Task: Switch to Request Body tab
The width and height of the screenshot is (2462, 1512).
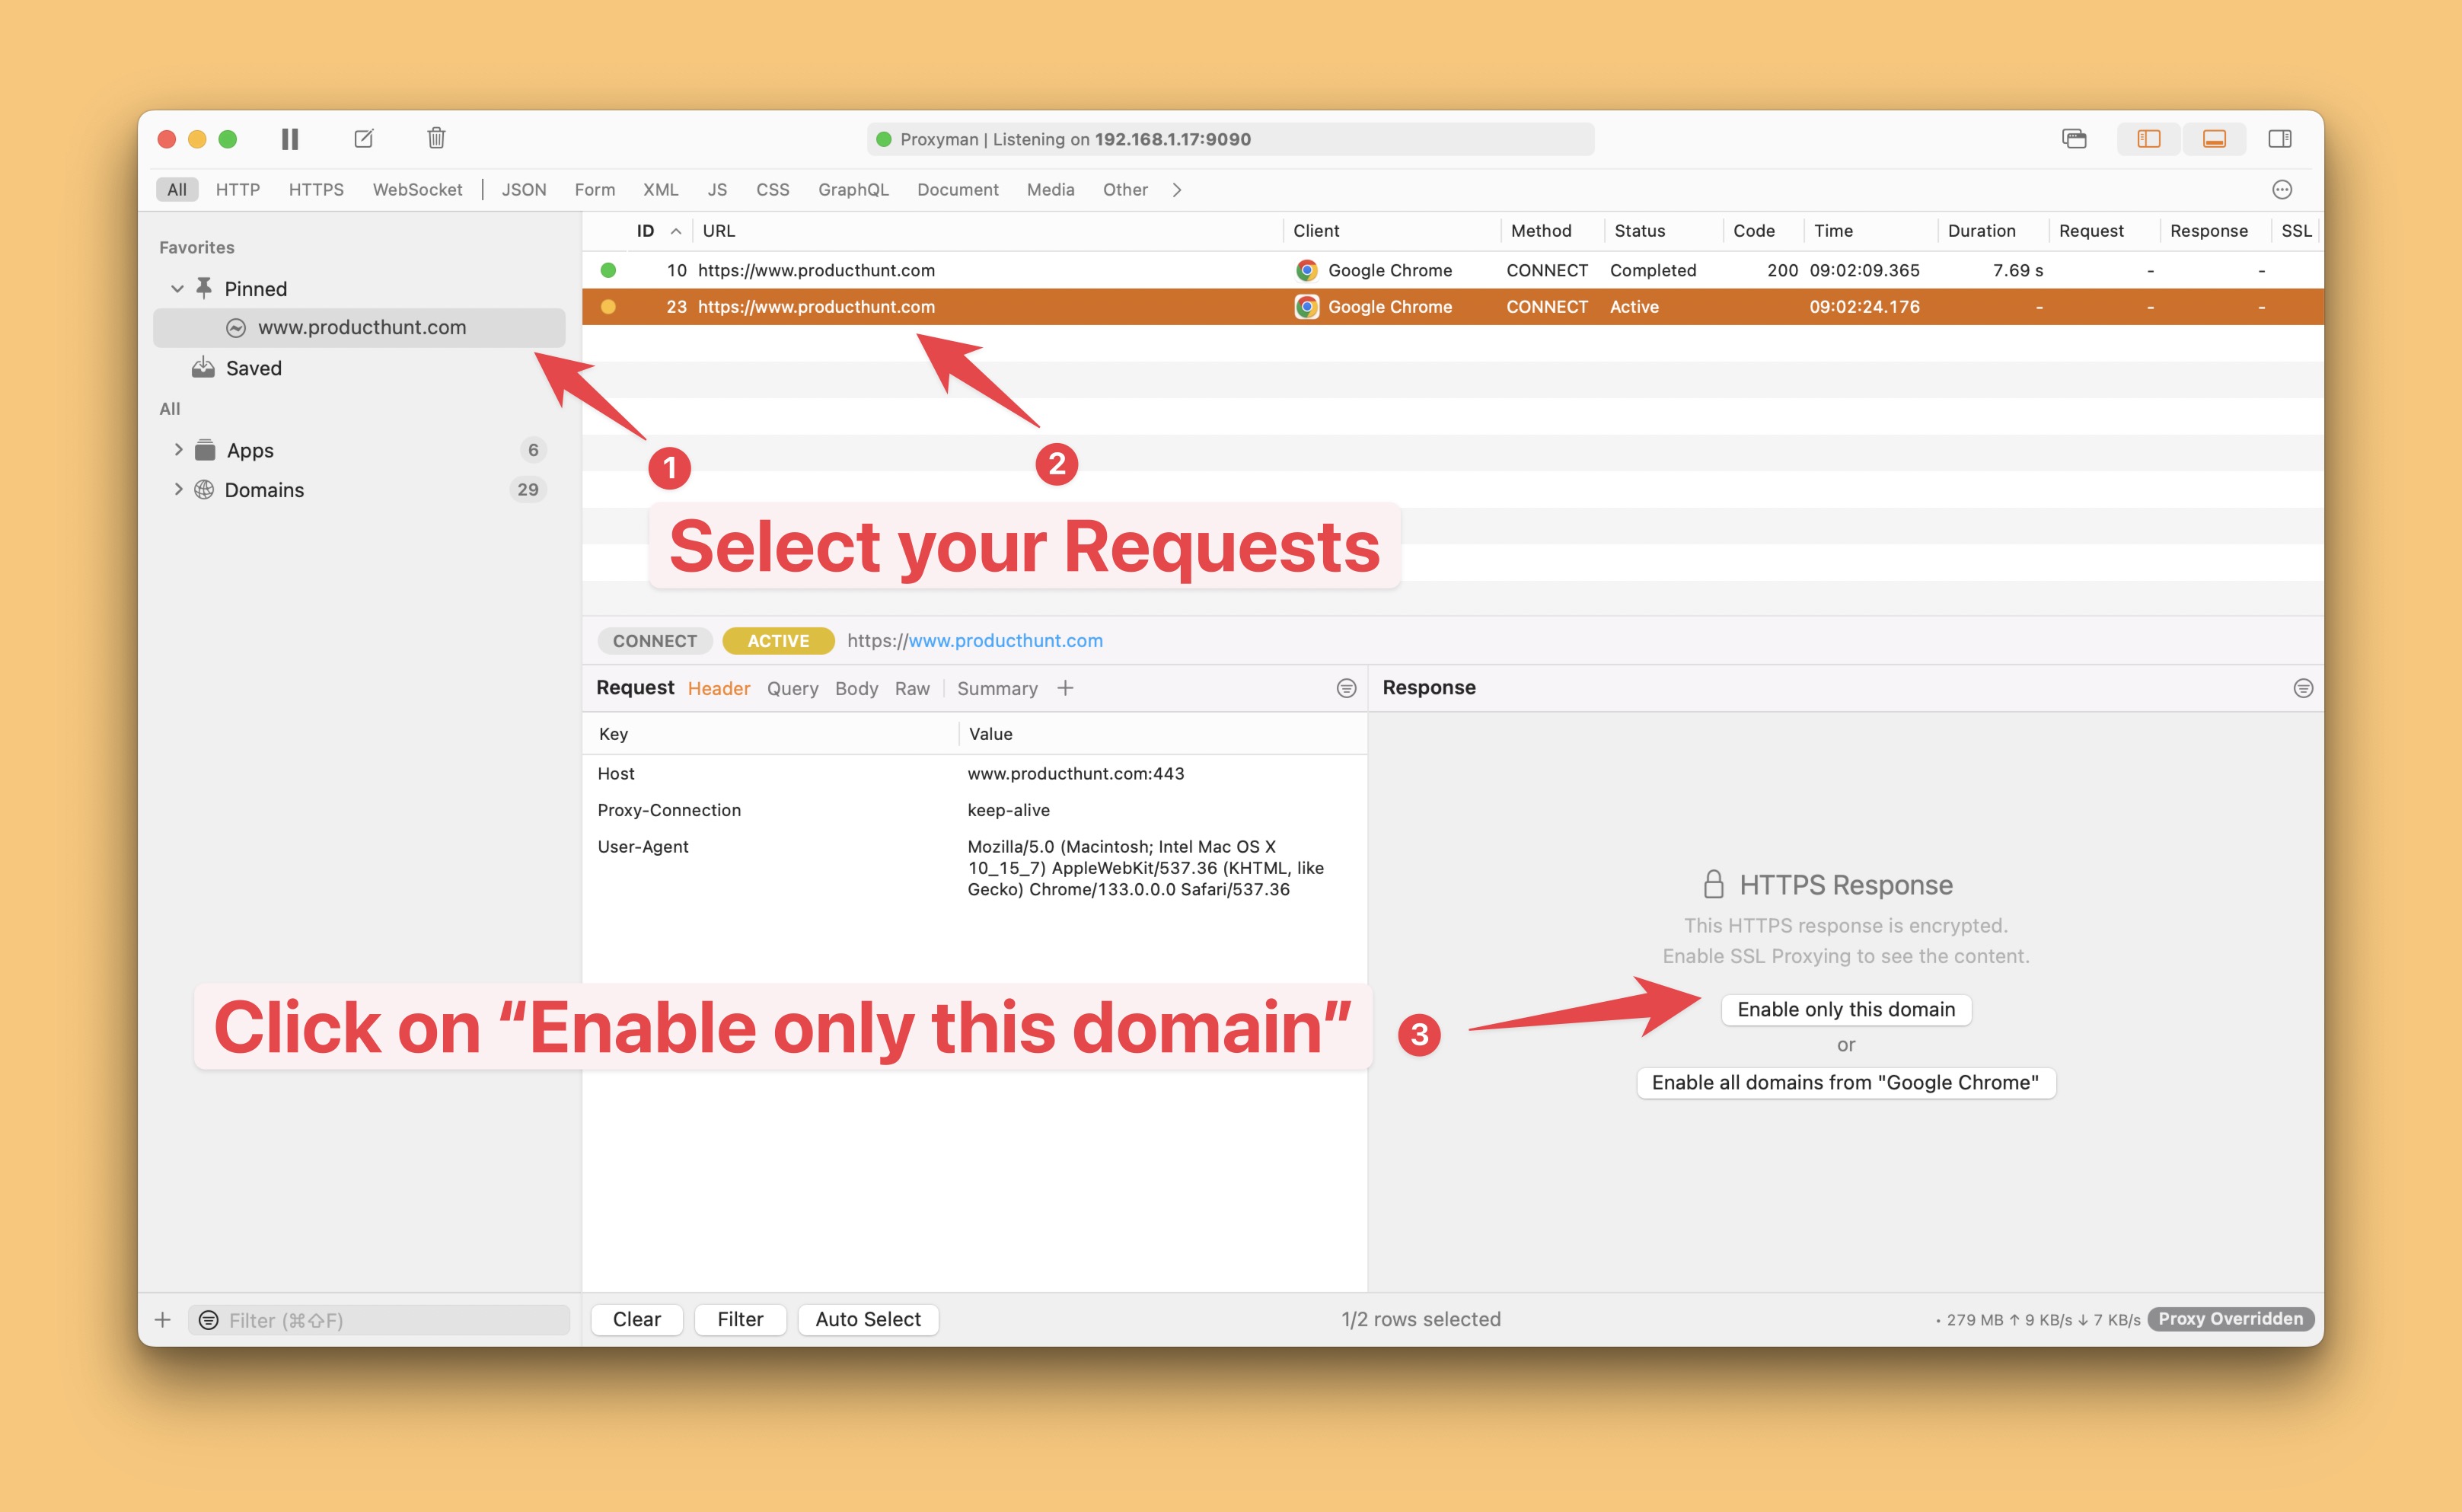Action: point(856,688)
